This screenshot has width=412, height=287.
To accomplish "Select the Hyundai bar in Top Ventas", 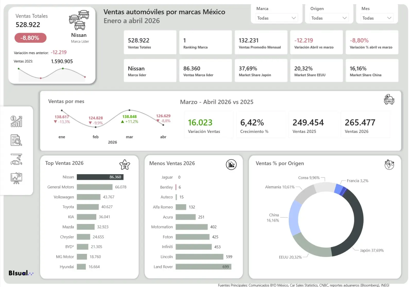I will click(x=81, y=267).
